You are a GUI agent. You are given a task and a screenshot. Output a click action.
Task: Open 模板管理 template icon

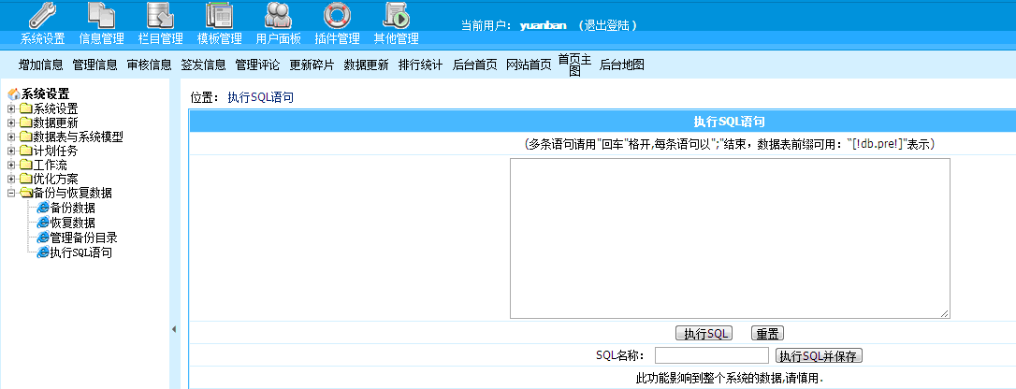click(x=219, y=15)
